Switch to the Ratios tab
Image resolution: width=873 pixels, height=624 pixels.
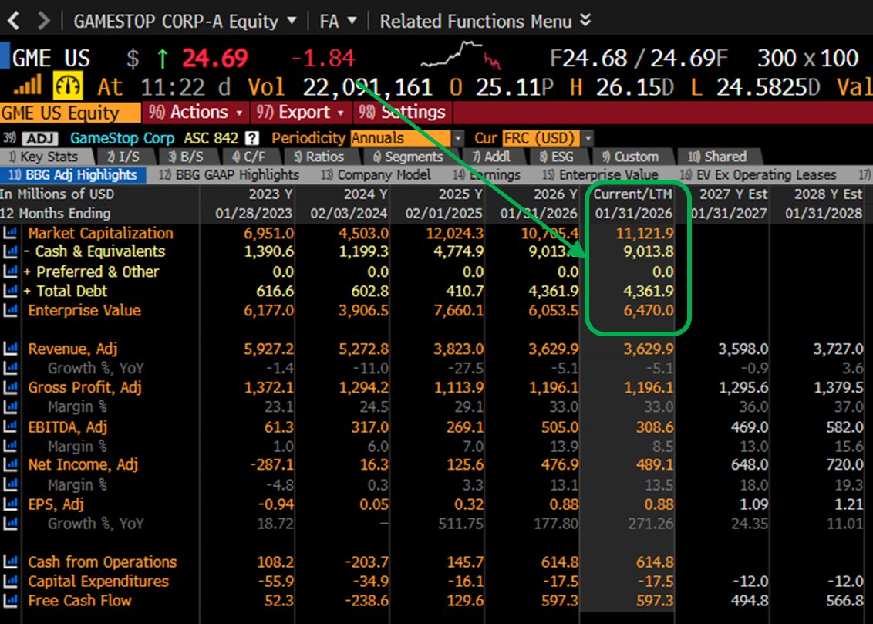319,157
